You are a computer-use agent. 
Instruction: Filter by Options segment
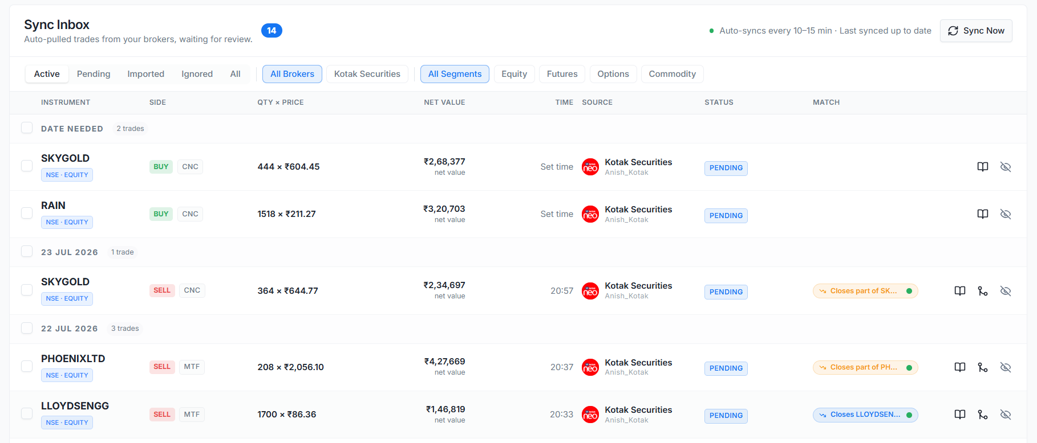pos(613,74)
